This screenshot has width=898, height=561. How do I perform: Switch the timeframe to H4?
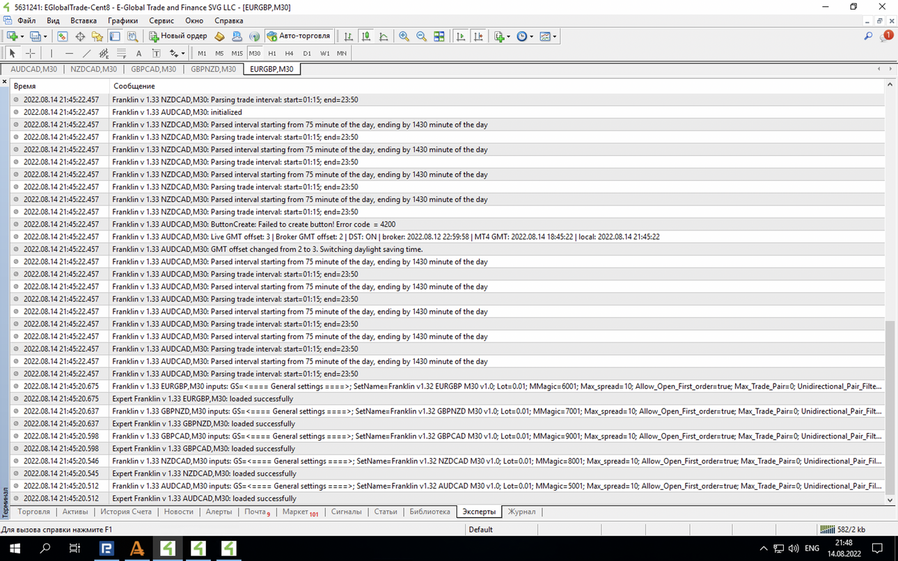(289, 53)
